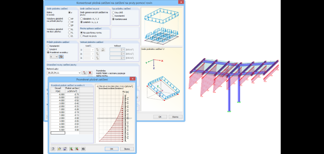Pick node graphically for Uzel row 2
The image size is (324, 154).
[98, 54]
